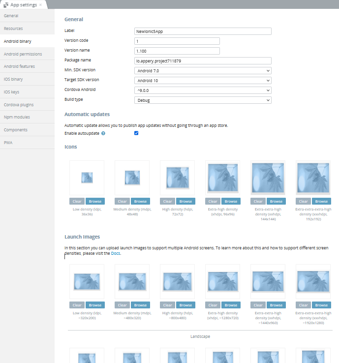This screenshot has height=363, width=339.
Task: Browse for hdpi 800x480 launch image
Action: (185, 305)
